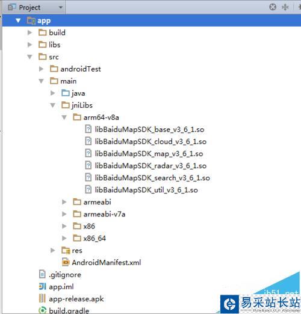Click file icon of libBaiduMapSDK_map_v3_6_1.so
Viewport: 301px width, 314px height.
pos(88,154)
